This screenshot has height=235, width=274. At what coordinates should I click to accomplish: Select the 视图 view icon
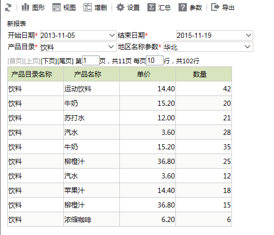56,7
